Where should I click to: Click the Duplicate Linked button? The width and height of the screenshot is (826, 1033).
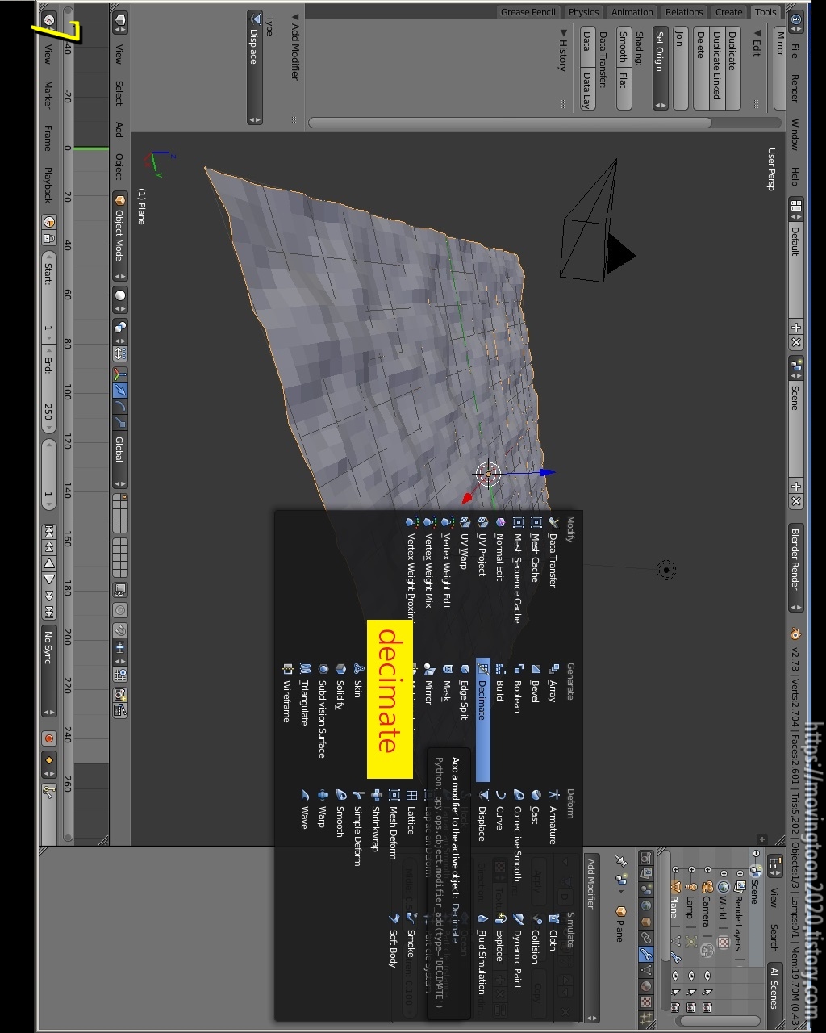716,69
